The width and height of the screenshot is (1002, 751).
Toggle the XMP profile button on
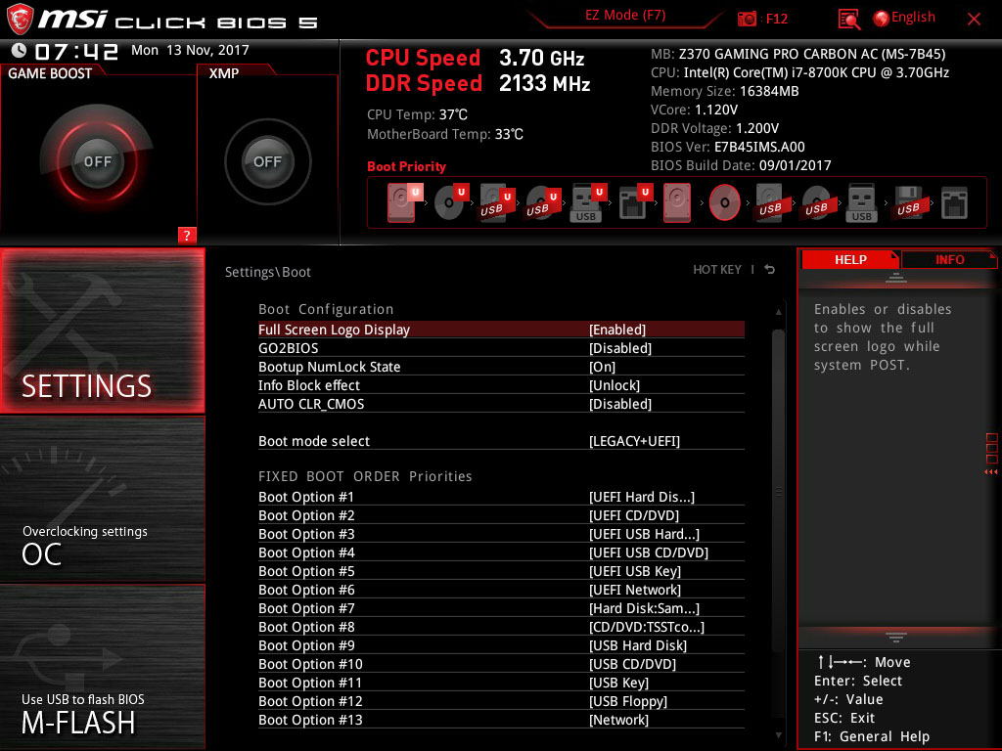click(267, 161)
